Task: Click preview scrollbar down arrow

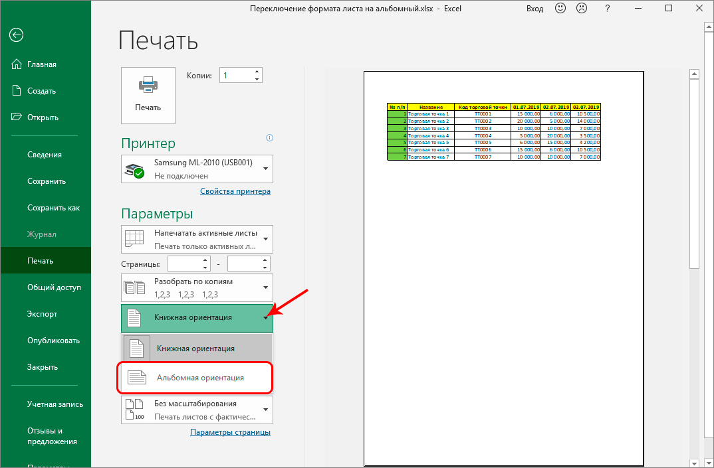Action: pyautogui.click(x=695, y=463)
